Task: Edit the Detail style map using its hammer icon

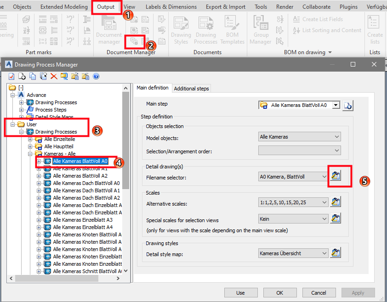Action: pyautogui.click(x=336, y=252)
